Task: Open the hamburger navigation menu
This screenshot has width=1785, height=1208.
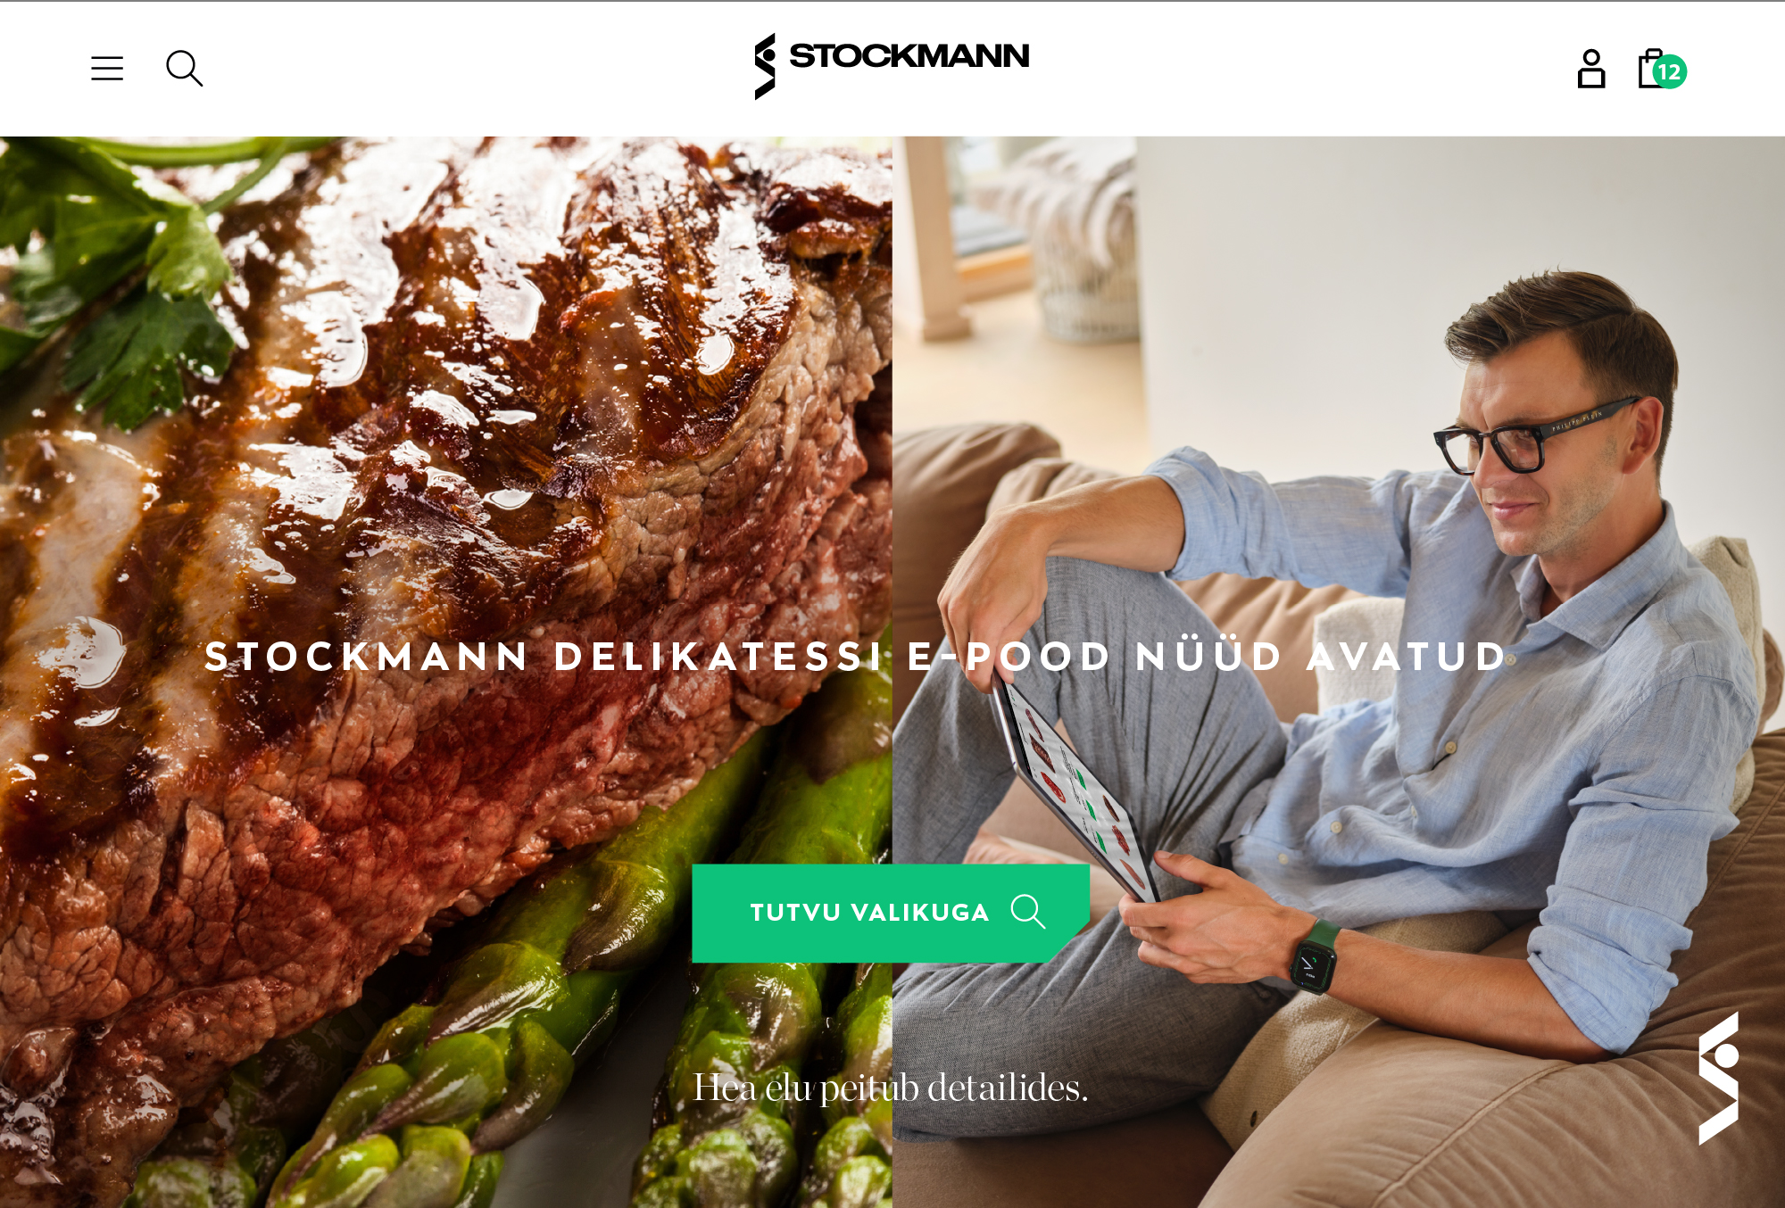Action: coord(107,69)
